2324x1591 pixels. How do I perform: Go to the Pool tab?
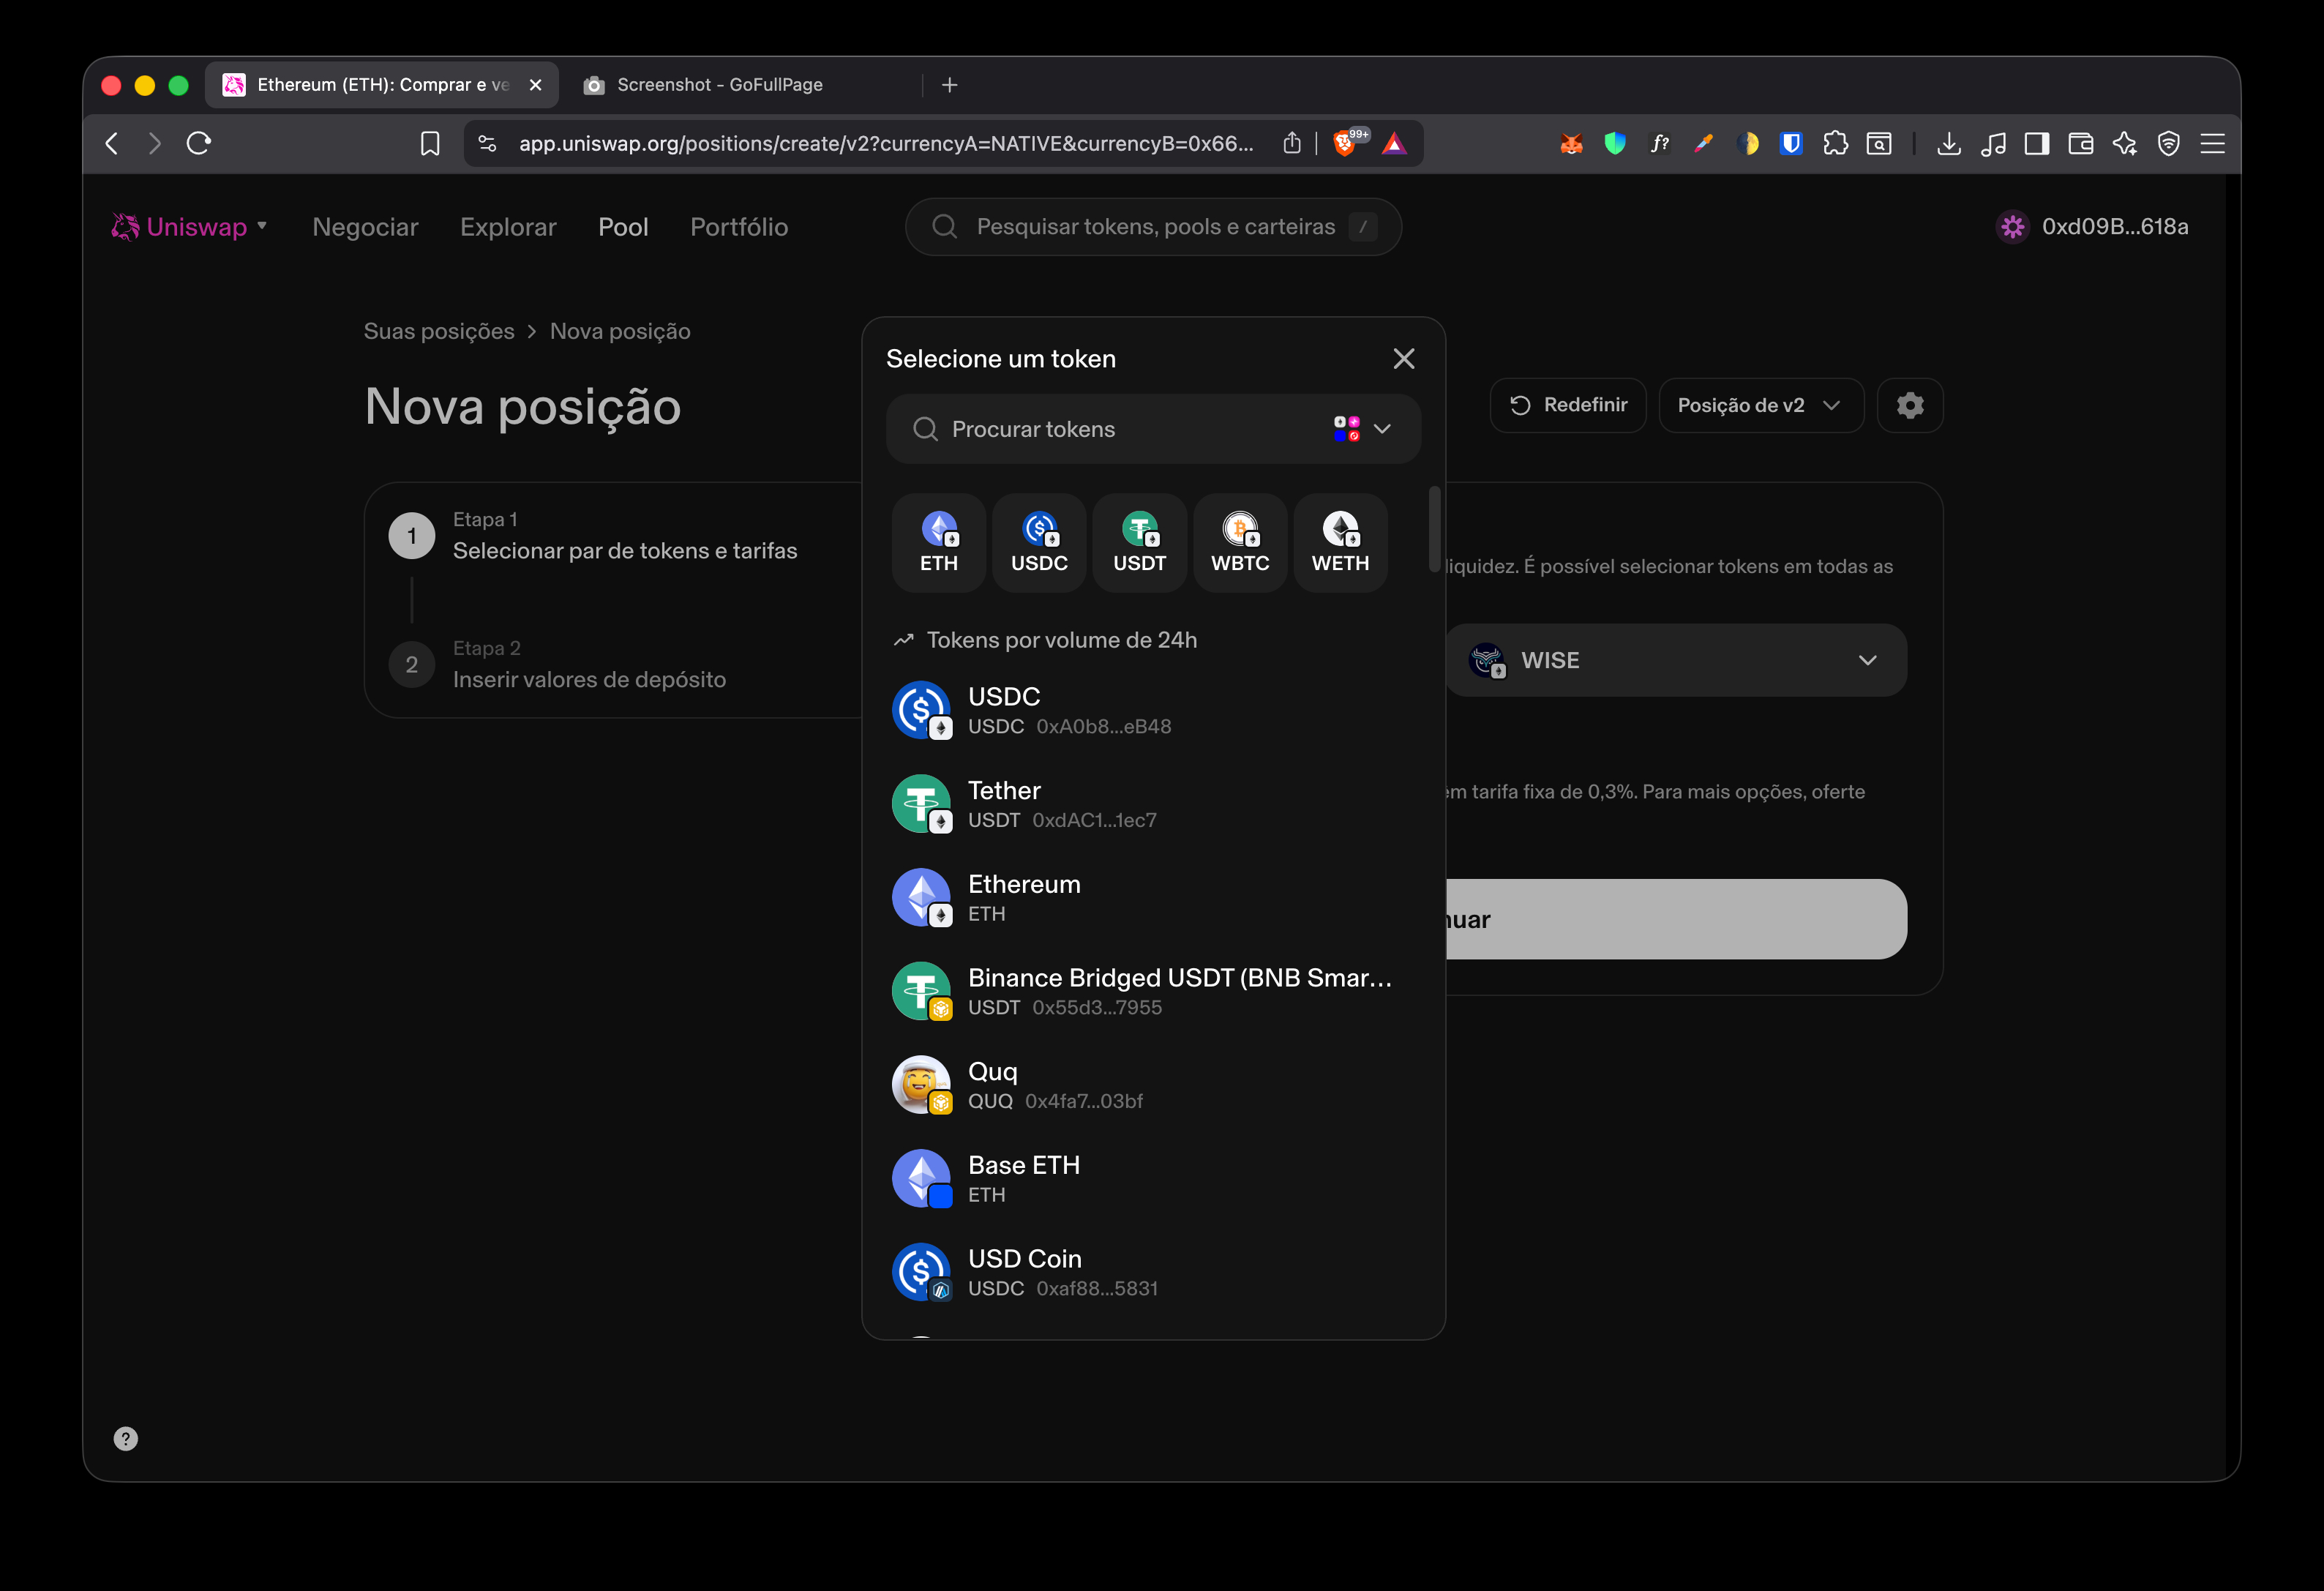(x=623, y=227)
